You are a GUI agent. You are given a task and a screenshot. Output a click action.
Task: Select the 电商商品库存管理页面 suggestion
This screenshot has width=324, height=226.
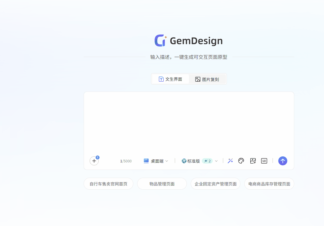[269, 184]
